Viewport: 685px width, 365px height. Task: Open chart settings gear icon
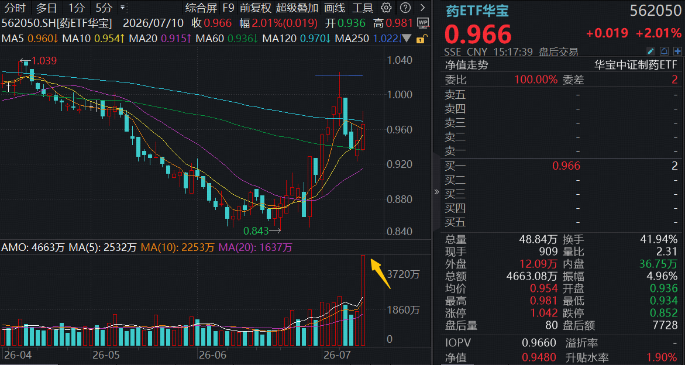point(385,8)
